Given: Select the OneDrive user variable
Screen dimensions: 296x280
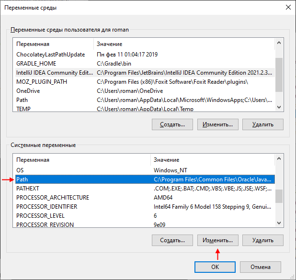Looking at the screenshot, I should pyautogui.click(x=145, y=91).
